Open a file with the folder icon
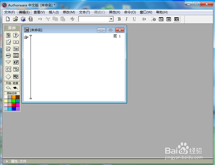This screenshot has height=165, width=215. coord(15,19)
